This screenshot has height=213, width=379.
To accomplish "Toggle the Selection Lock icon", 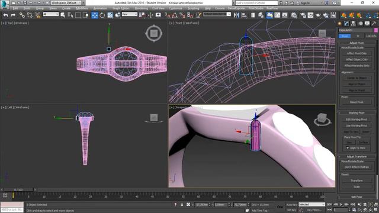I will click(182, 205).
